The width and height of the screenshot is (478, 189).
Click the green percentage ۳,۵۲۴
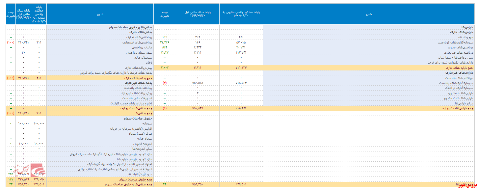tap(165, 52)
